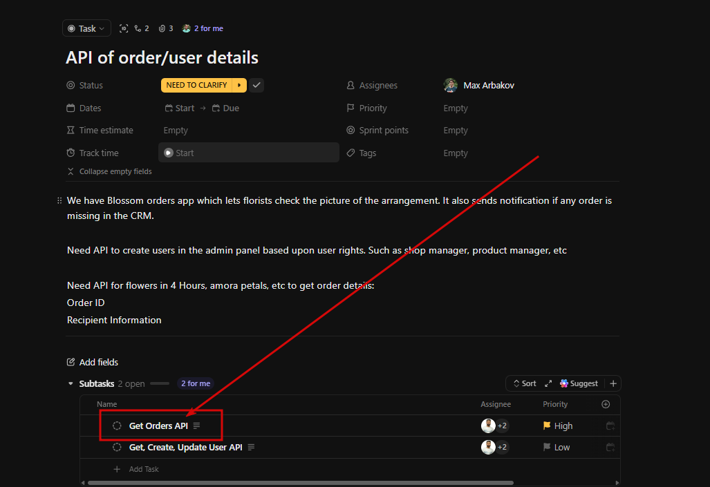The height and width of the screenshot is (487, 710).
Task: Click the assignee avatar in Get, Create, Update User API row
Action: [x=487, y=447]
